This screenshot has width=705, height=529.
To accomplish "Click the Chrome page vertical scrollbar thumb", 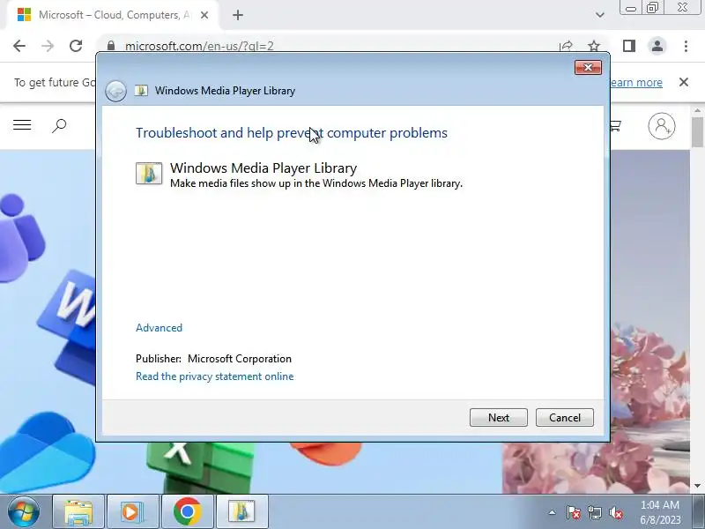I will point(697,131).
